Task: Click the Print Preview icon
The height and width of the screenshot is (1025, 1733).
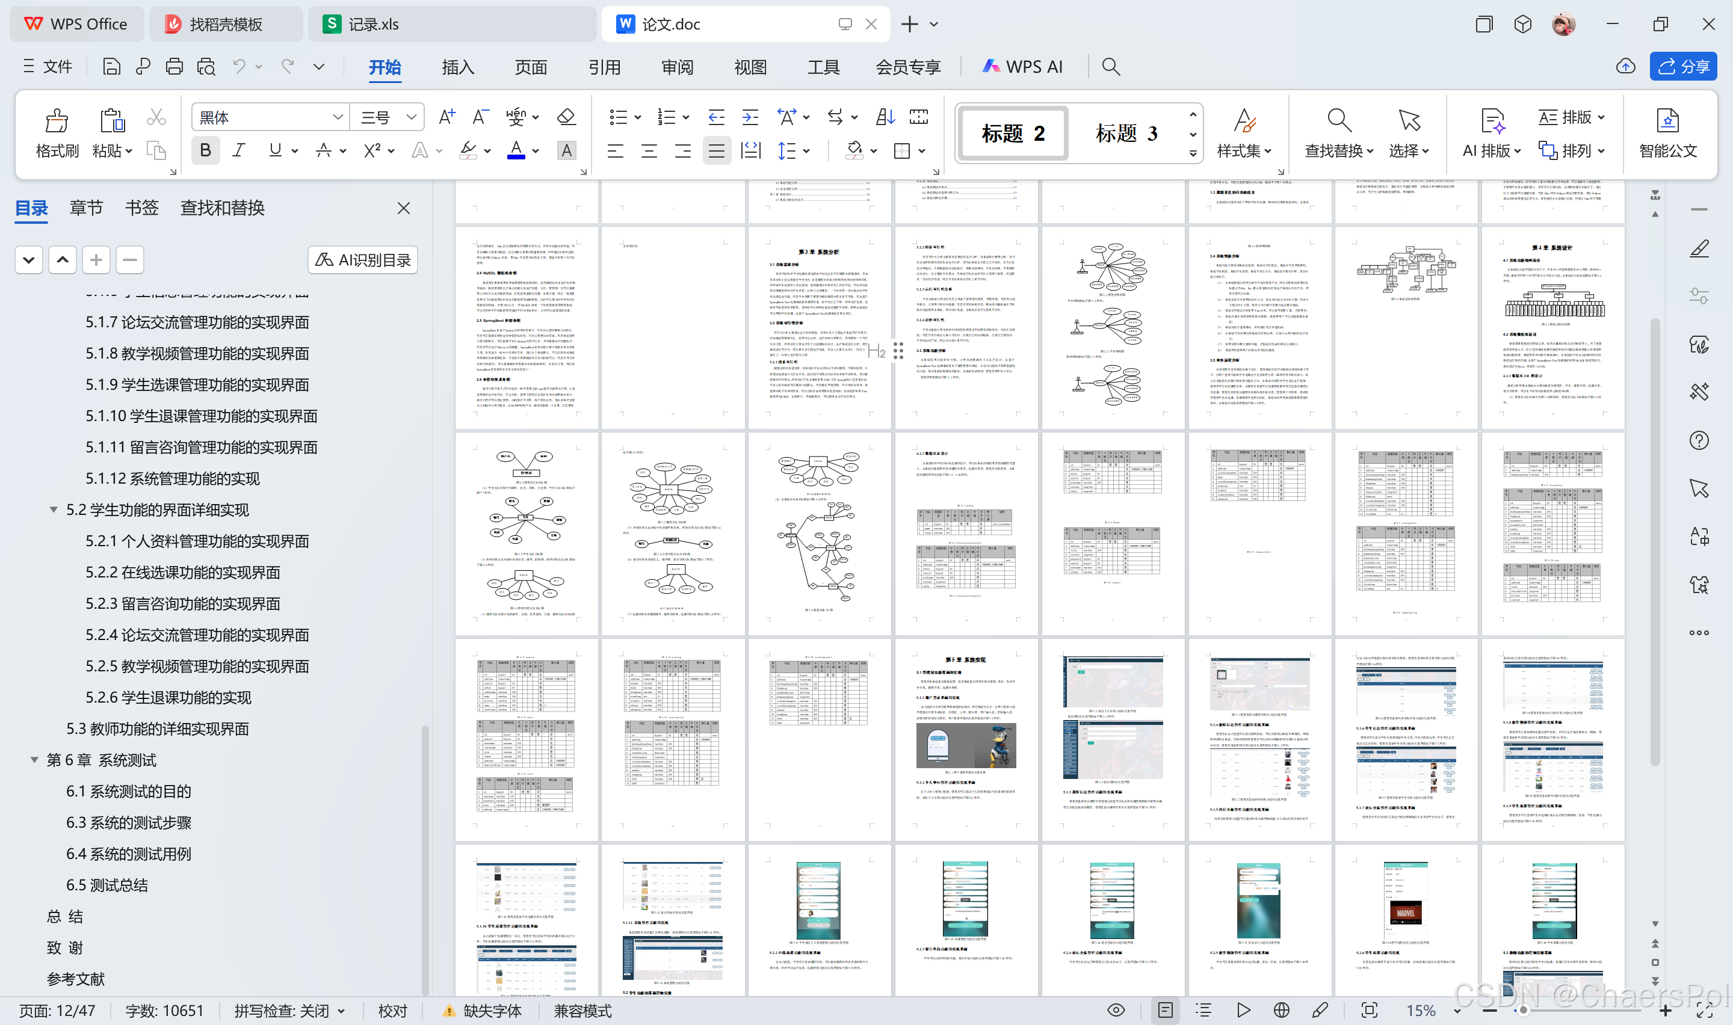Action: [206, 66]
